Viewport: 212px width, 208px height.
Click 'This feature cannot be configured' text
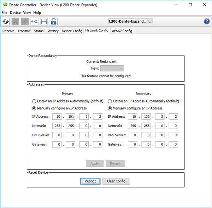(105, 76)
